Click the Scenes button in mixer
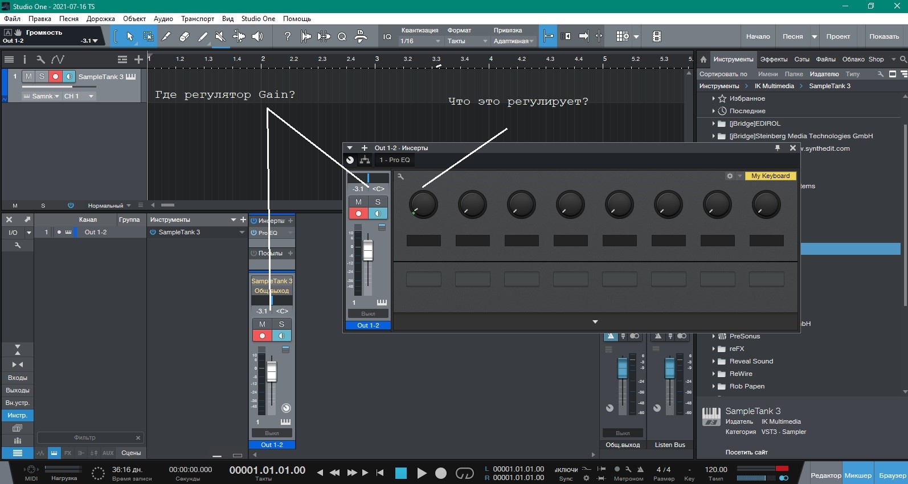This screenshot has height=484, width=908. [x=131, y=453]
